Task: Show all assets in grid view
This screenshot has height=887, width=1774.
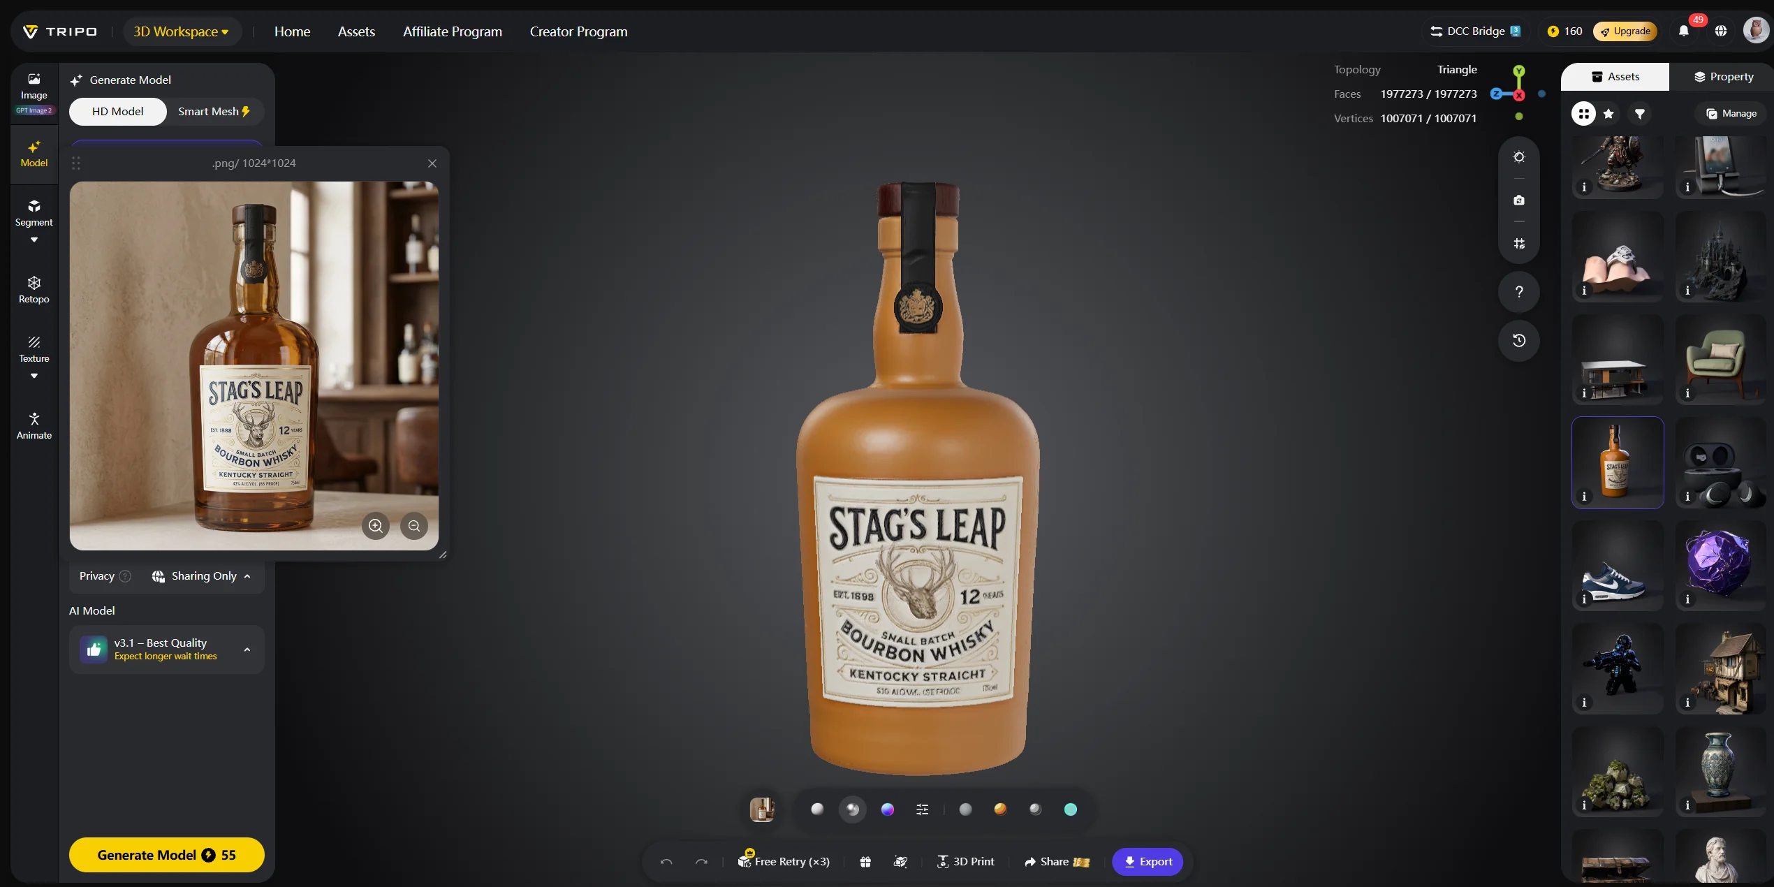Action: [x=1583, y=114]
